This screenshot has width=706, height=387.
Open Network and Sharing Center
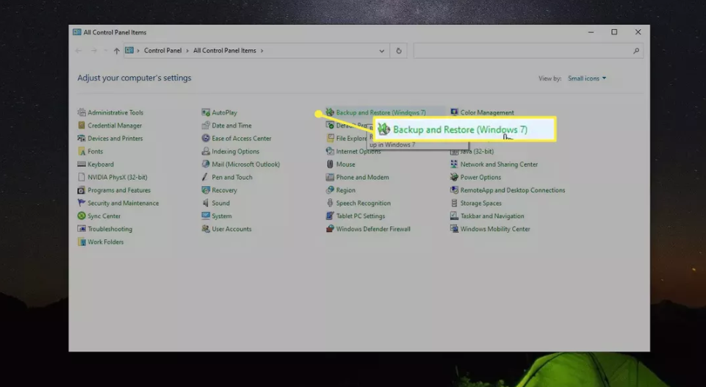click(499, 164)
